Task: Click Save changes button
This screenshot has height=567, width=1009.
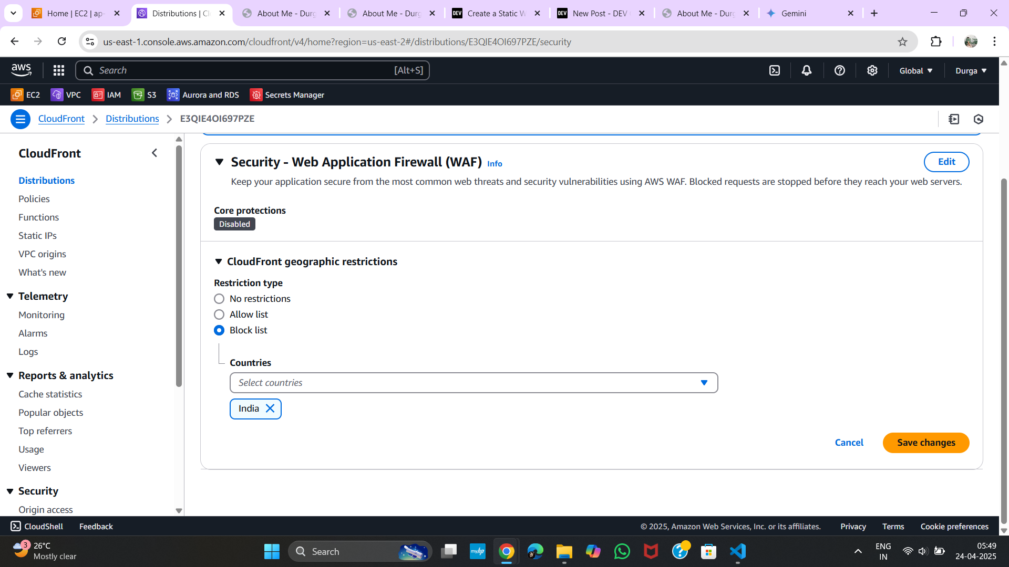Action: 926,443
